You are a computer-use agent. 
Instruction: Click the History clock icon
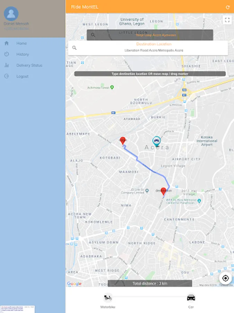(x=7, y=54)
